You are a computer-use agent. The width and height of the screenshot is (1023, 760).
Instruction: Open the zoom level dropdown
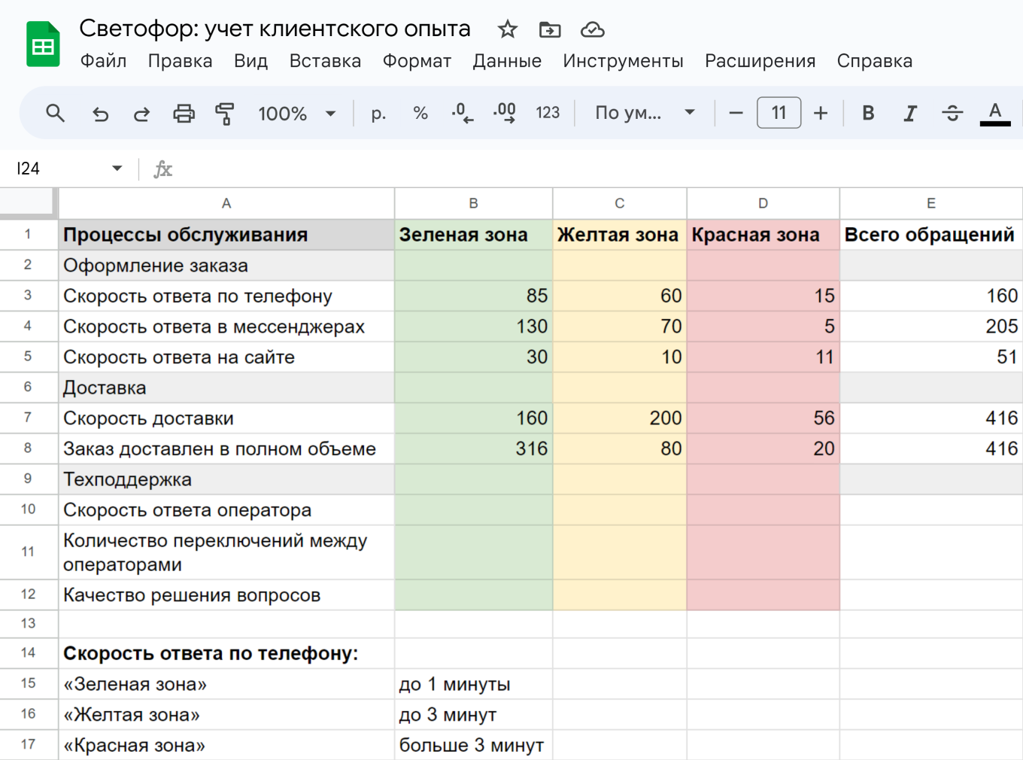[x=297, y=114]
